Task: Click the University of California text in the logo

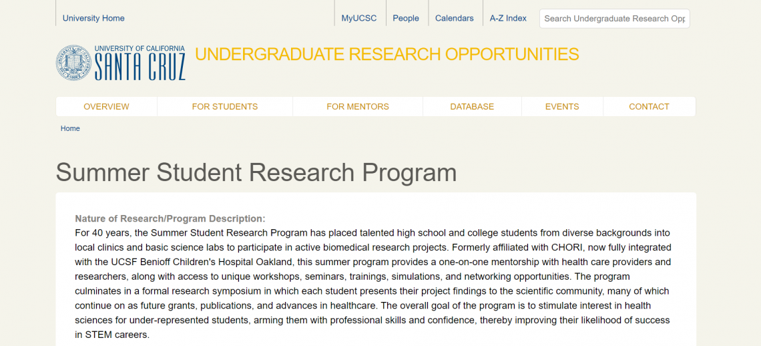Action: point(140,49)
